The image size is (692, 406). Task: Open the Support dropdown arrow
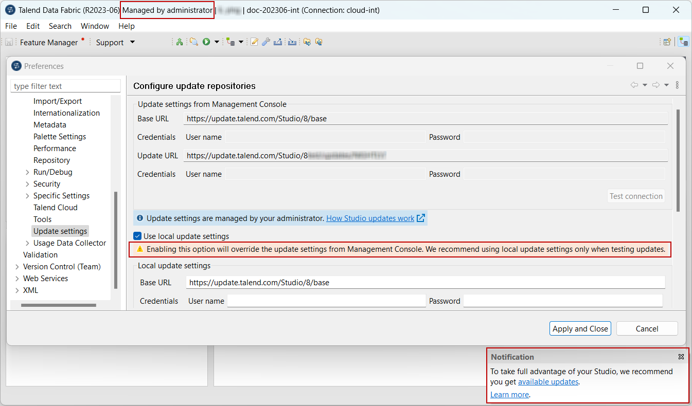pos(132,42)
